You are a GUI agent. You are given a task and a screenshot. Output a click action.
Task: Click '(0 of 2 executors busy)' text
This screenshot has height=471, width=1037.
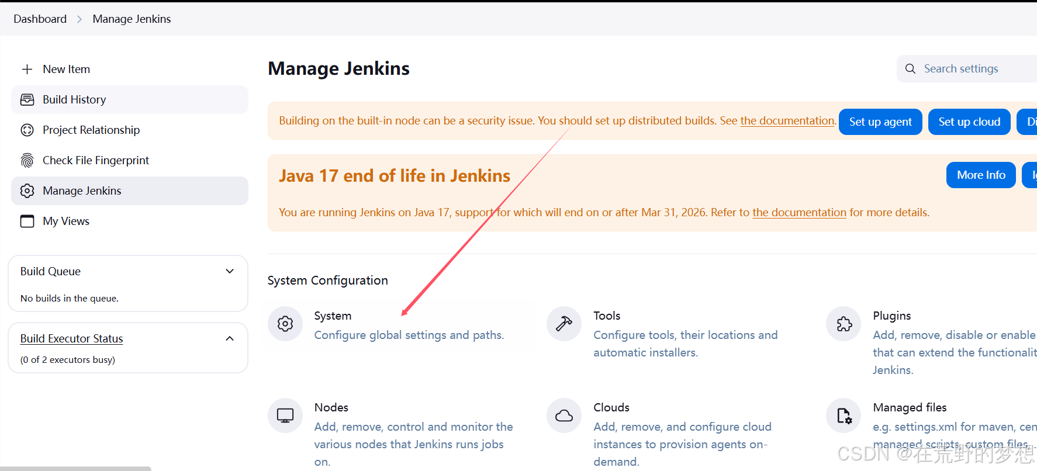(68, 359)
